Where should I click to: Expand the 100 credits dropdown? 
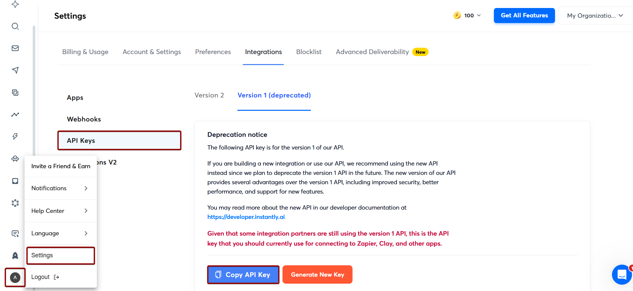click(x=467, y=15)
